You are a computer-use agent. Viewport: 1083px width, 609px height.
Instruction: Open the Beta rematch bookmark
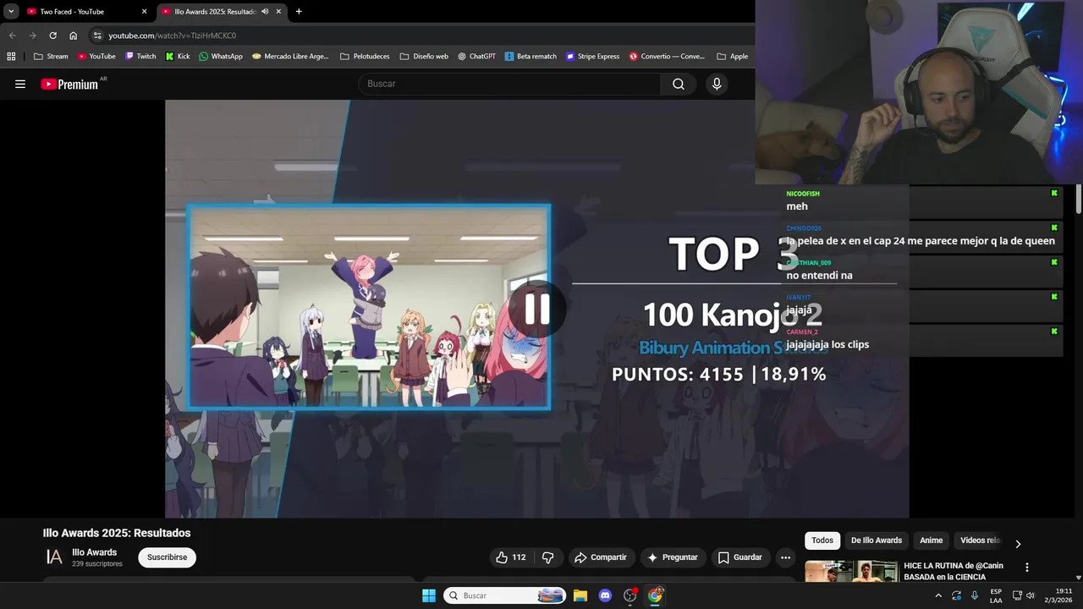[x=531, y=57]
